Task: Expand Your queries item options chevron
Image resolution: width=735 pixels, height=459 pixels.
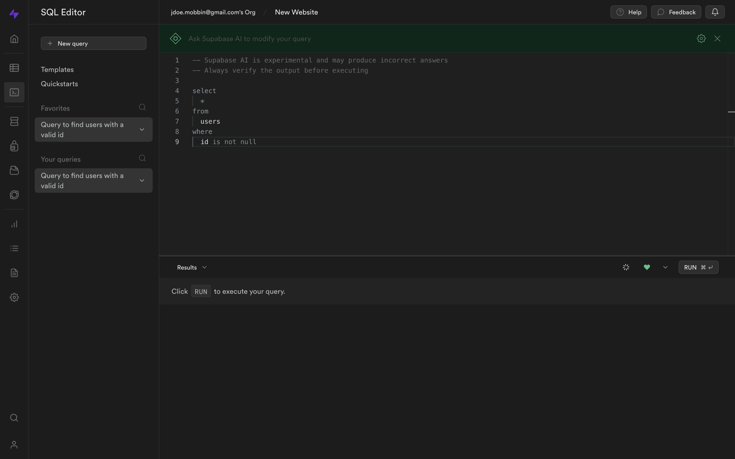Action: (x=142, y=181)
